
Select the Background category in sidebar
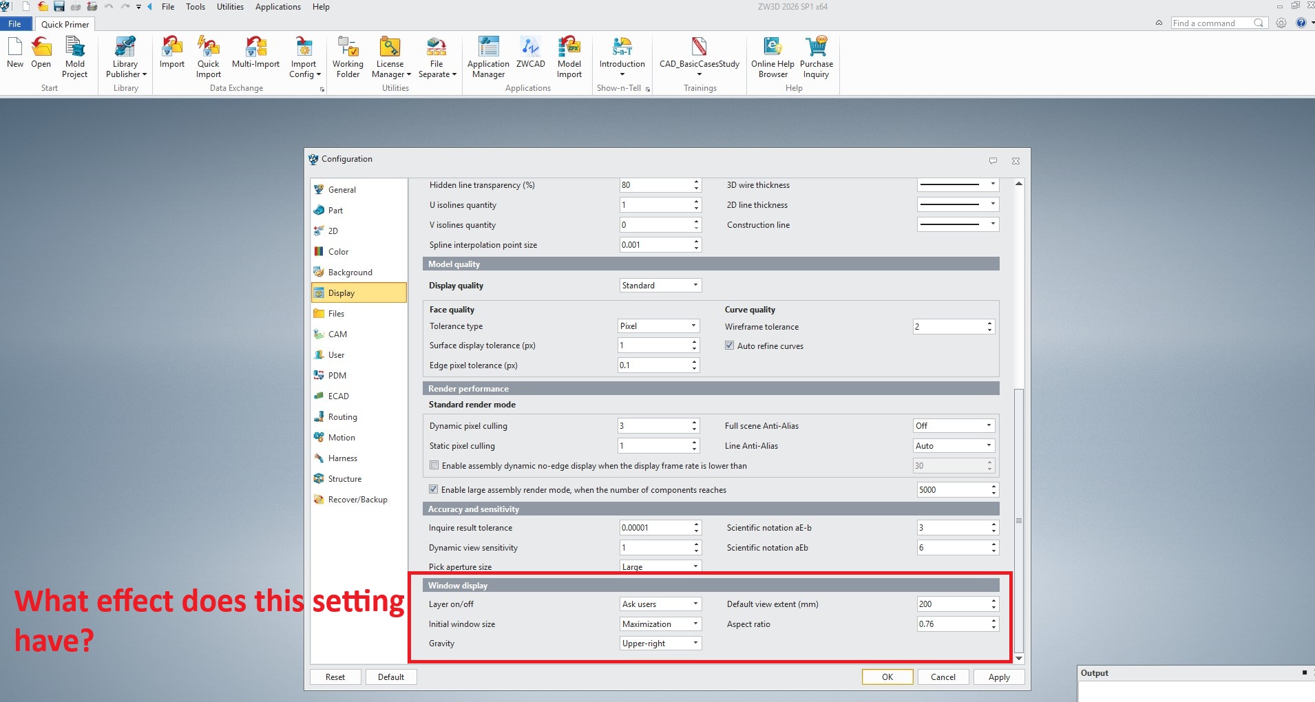tap(350, 272)
